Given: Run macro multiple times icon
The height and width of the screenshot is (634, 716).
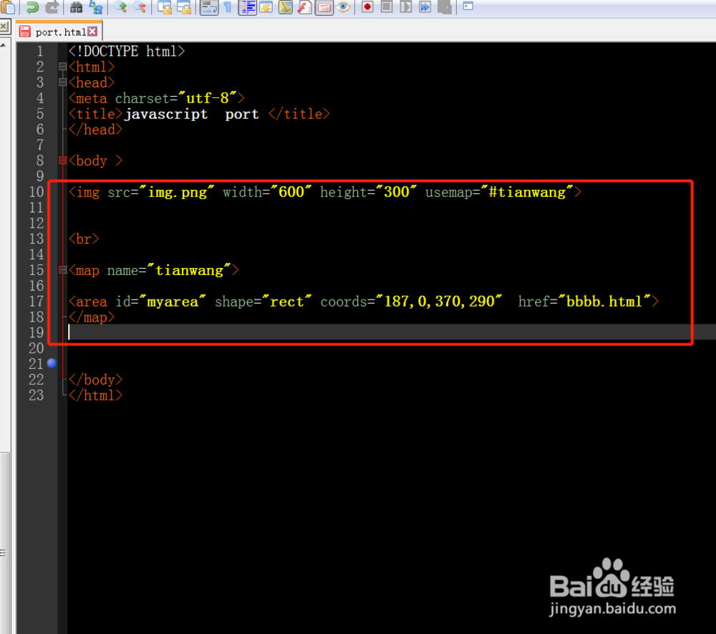Looking at the screenshot, I should tap(425, 6).
